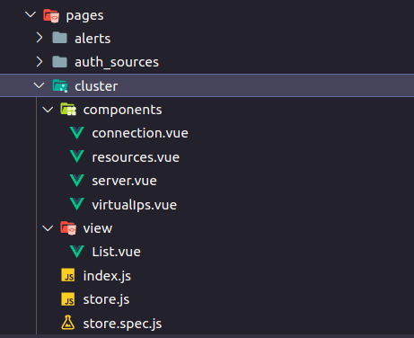Expand the auth_sources folder chevron
Screen dimensions: 414x338
click(40, 62)
